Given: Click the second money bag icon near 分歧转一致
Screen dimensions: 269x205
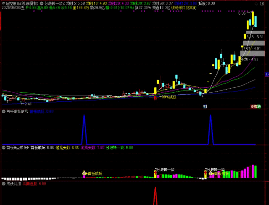Looking at the screenshot, I should tap(210, 173).
